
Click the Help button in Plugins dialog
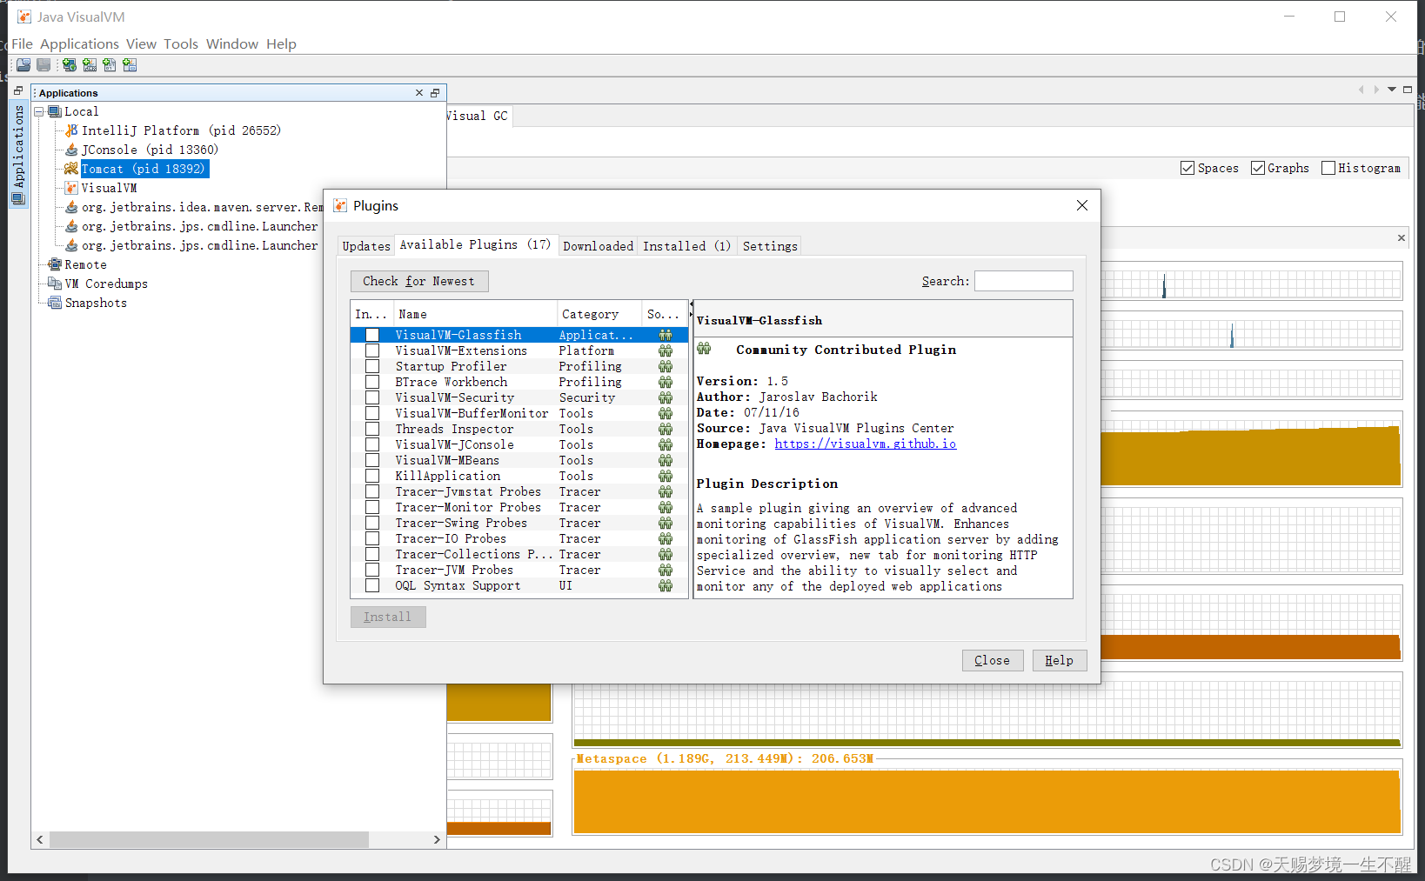[1060, 660]
